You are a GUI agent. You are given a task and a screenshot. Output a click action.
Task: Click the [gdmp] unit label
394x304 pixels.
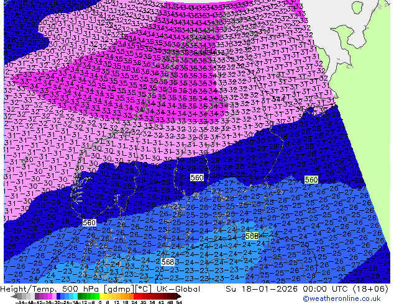click(118, 289)
